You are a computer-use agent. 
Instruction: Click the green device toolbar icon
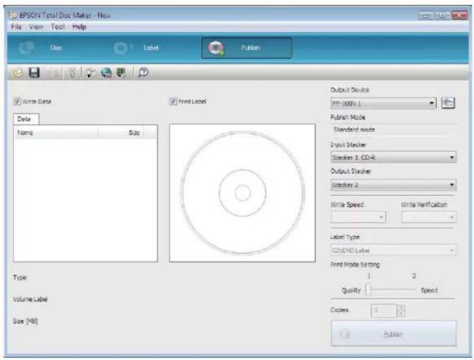121,73
